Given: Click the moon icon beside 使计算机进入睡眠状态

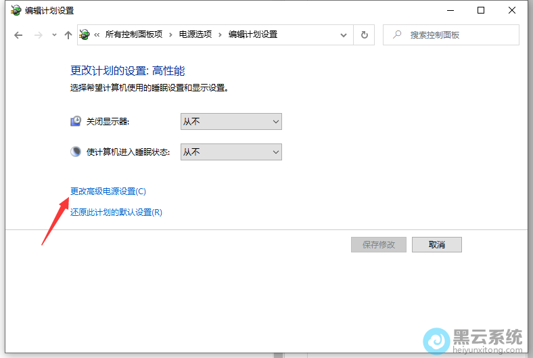Looking at the screenshot, I should pos(76,152).
